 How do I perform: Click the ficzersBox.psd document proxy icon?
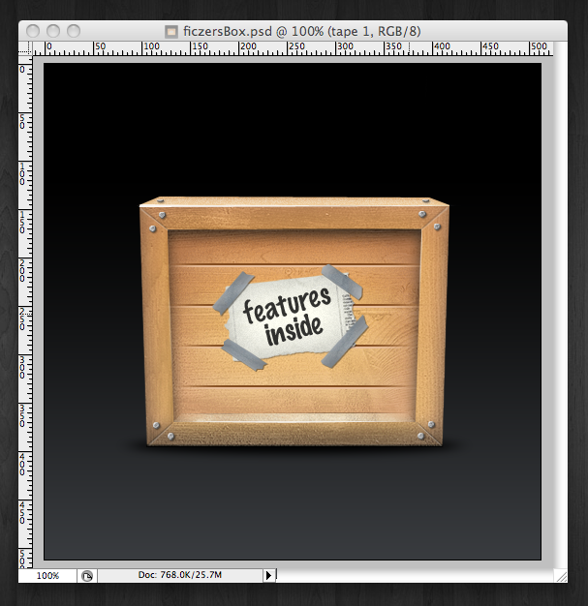(171, 31)
